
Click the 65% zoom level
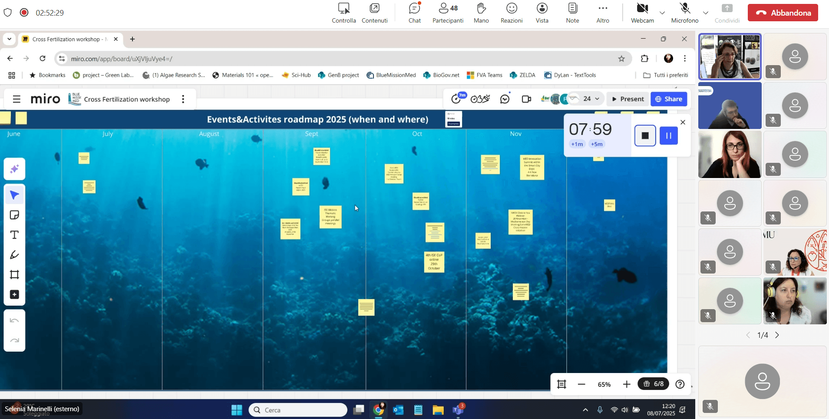point(604,384)
